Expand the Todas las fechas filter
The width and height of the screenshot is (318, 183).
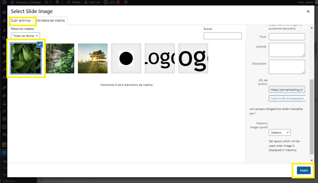25,36
